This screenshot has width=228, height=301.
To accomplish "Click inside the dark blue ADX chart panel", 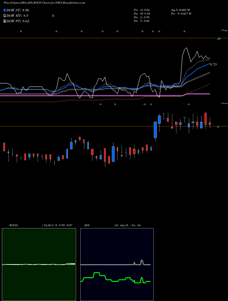I will pos(117,265).
